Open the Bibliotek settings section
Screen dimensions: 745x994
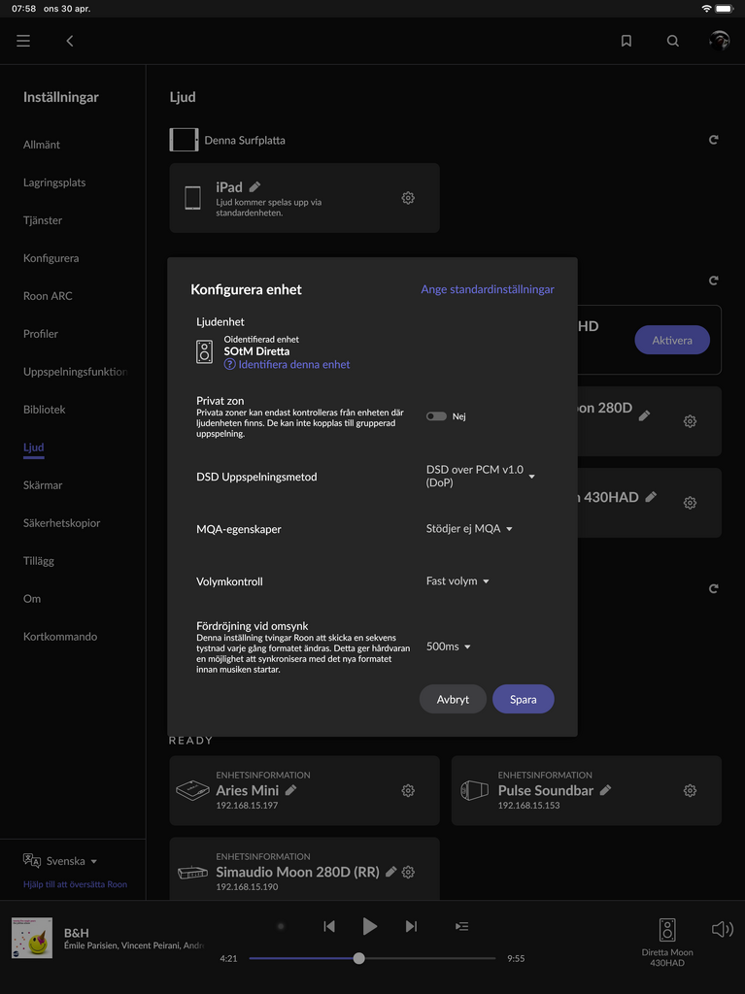45,410
